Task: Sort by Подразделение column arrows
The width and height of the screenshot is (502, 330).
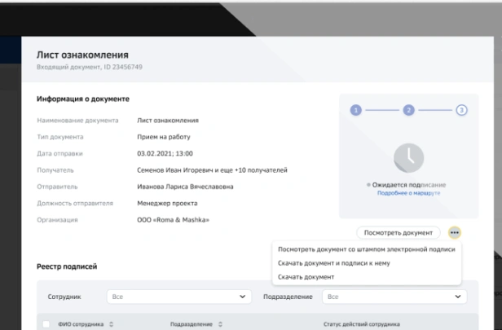Action: [x=220, y=324]
